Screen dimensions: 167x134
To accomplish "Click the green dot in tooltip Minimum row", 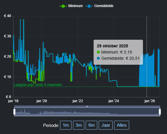I will tap(98, 52).
